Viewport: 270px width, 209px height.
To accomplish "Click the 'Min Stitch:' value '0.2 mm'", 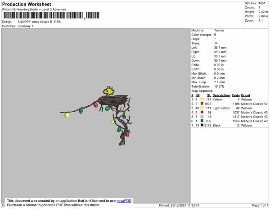I will (x=220, y=78).
